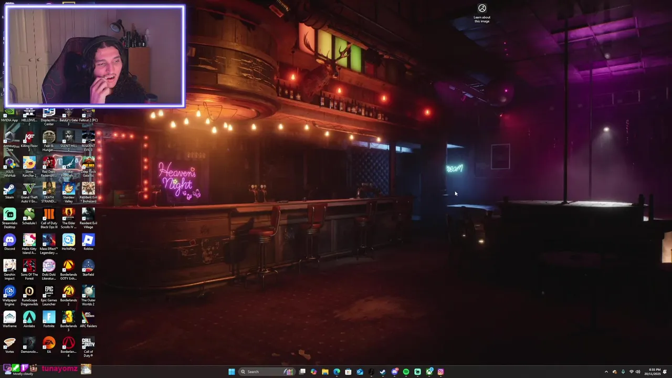
Task: Open Wi-Fi network settings in tray
Action: [x=632, y=372]
